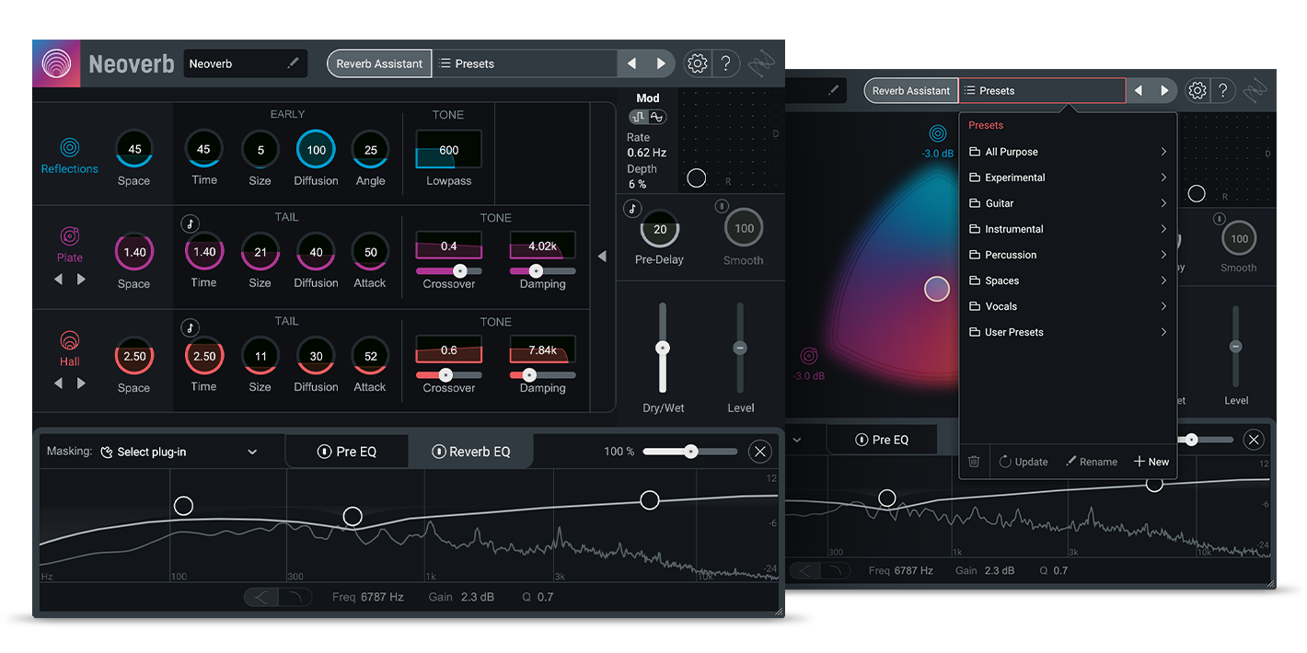Click the Plate reverb engine icon

(70, 237)
